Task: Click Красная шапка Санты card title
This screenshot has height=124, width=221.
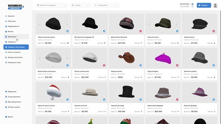Action: click(46, 106)
